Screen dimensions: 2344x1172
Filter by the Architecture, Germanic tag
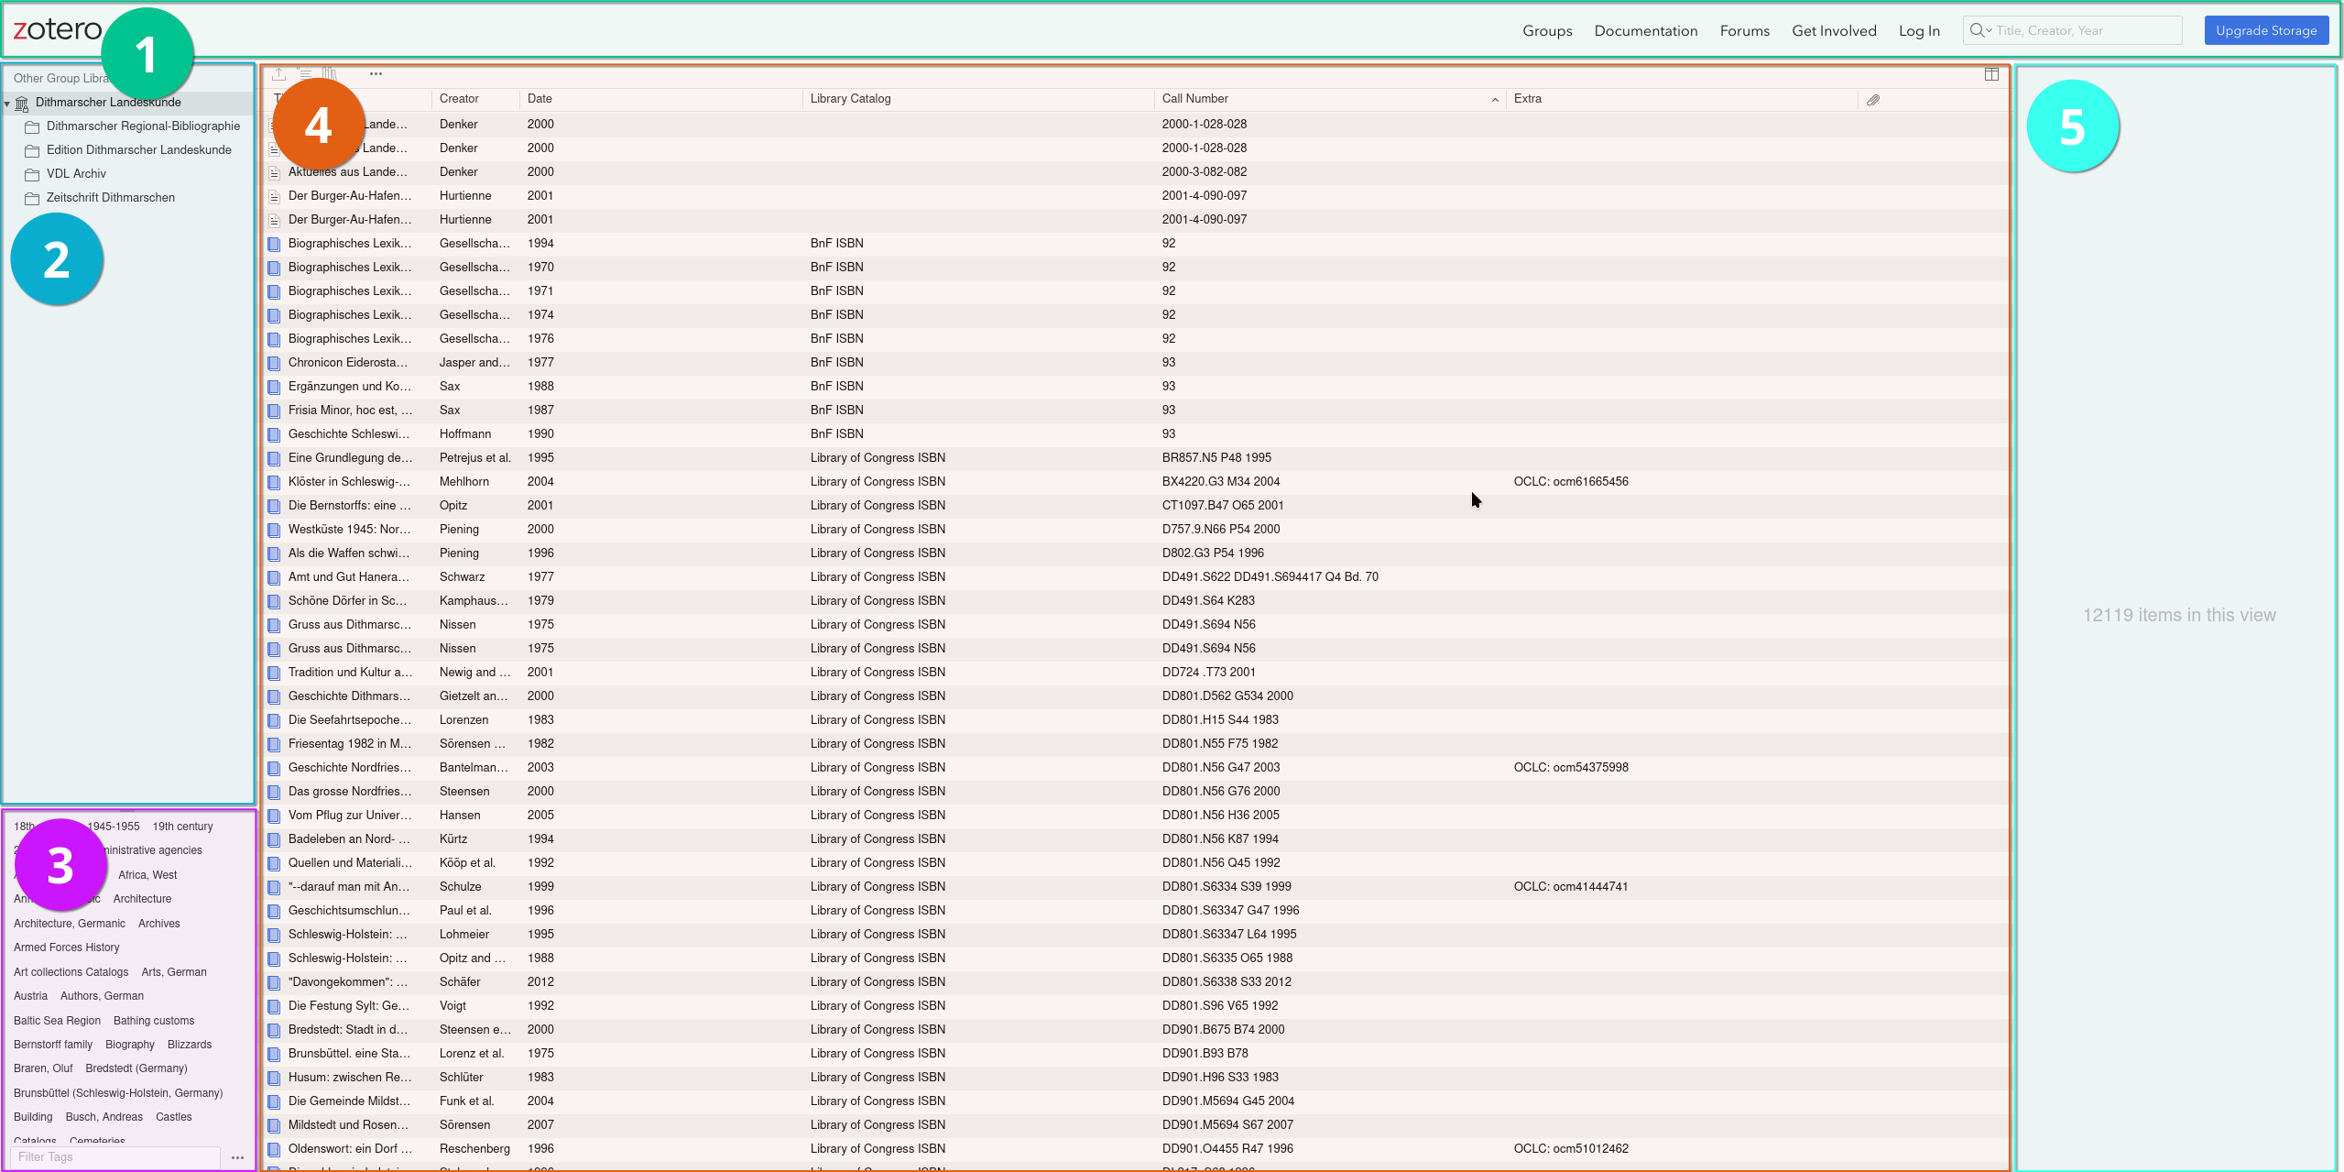(x=70, y=924)
